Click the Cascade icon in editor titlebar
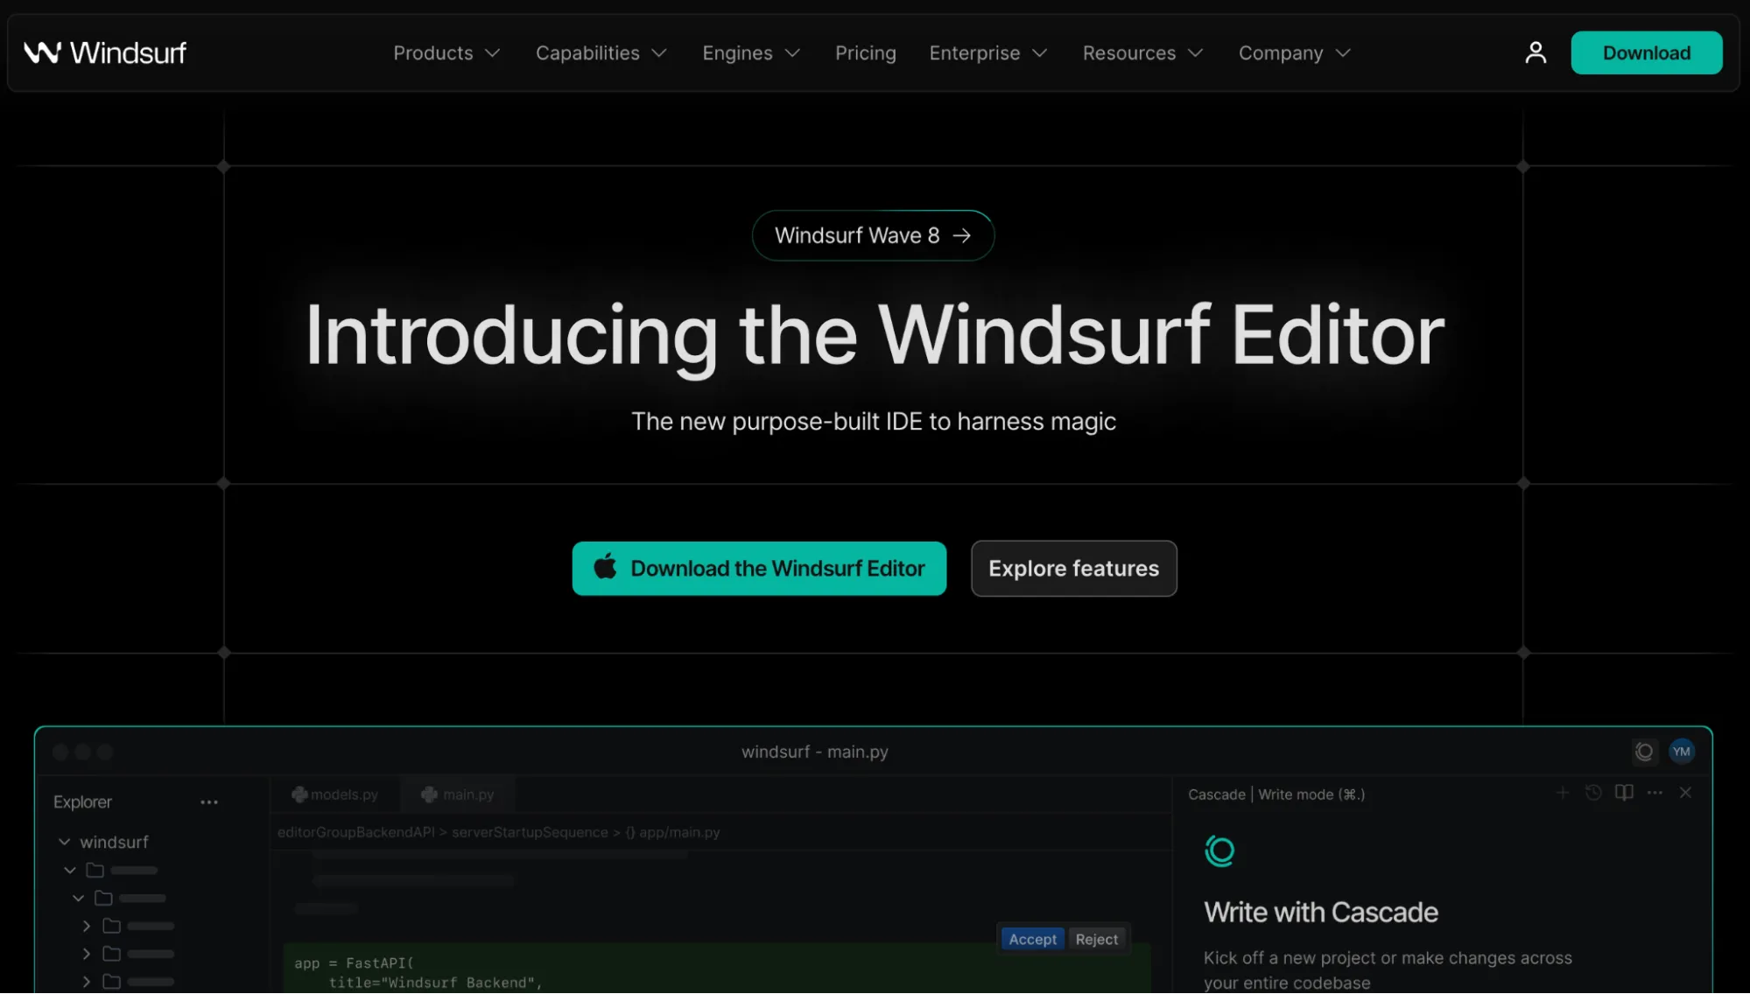The height and width of the screenshot is (994, 1750). [x=1644, y=752]
